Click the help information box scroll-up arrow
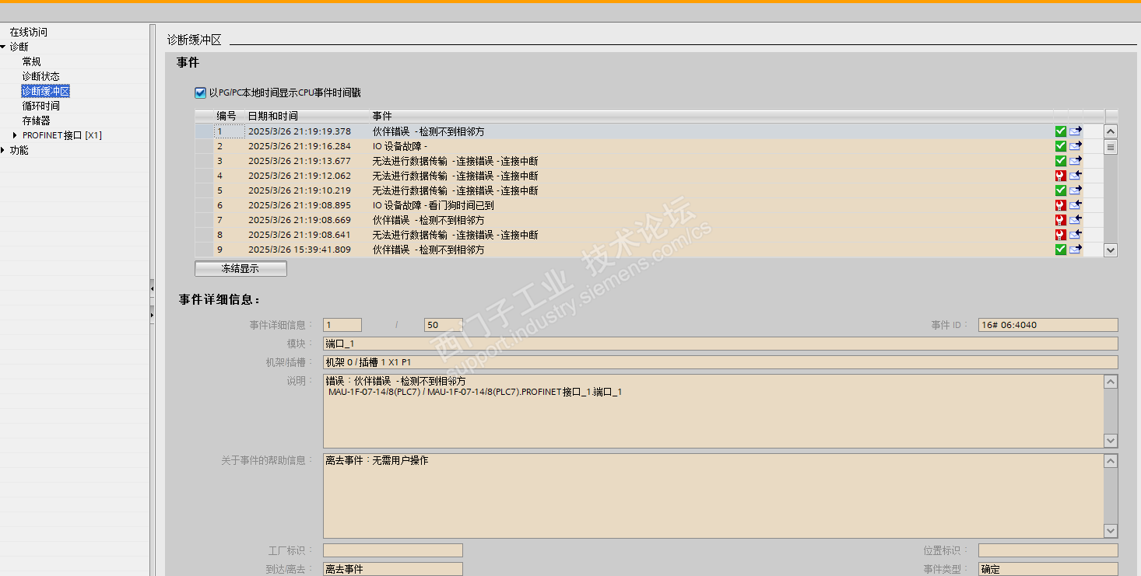Screen dimensions: 1141x576 click(1111, 461)
